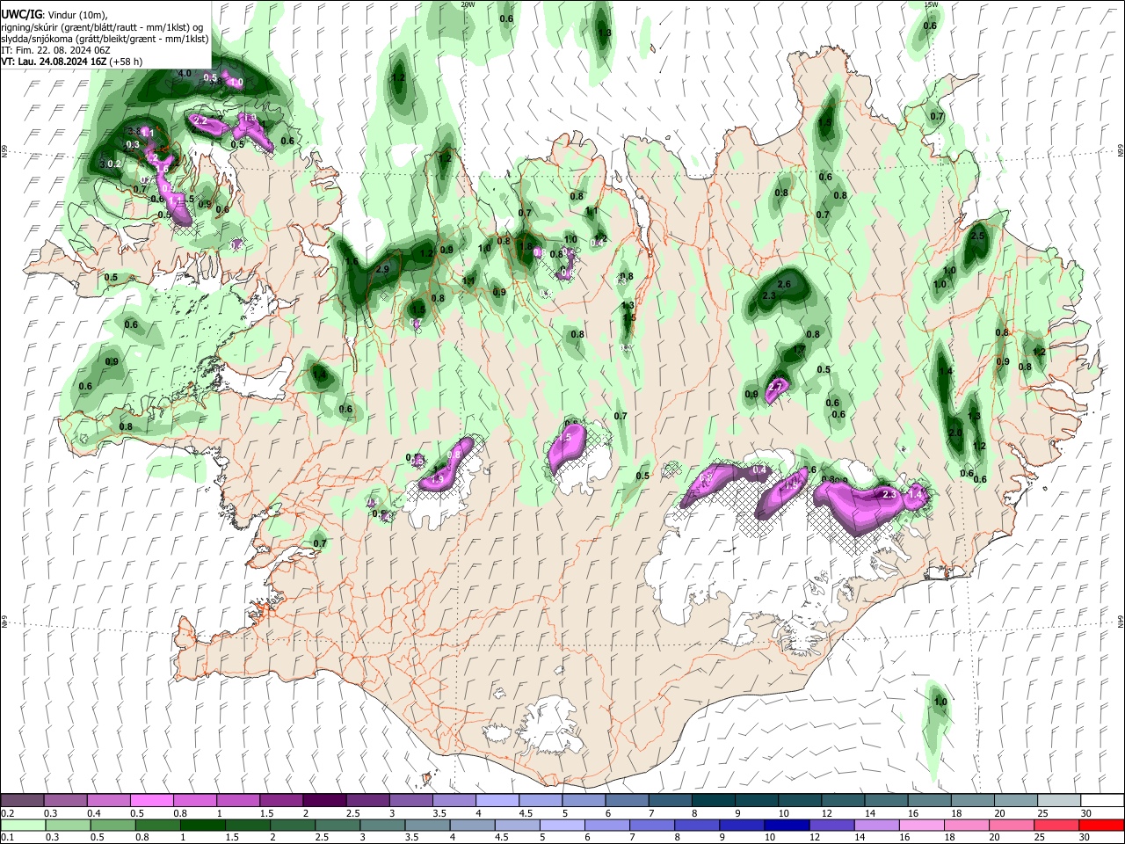Select the '2.9' rainfall value on the map
The width and height of the screenshot is (1125, 844).
click(382, 269)
